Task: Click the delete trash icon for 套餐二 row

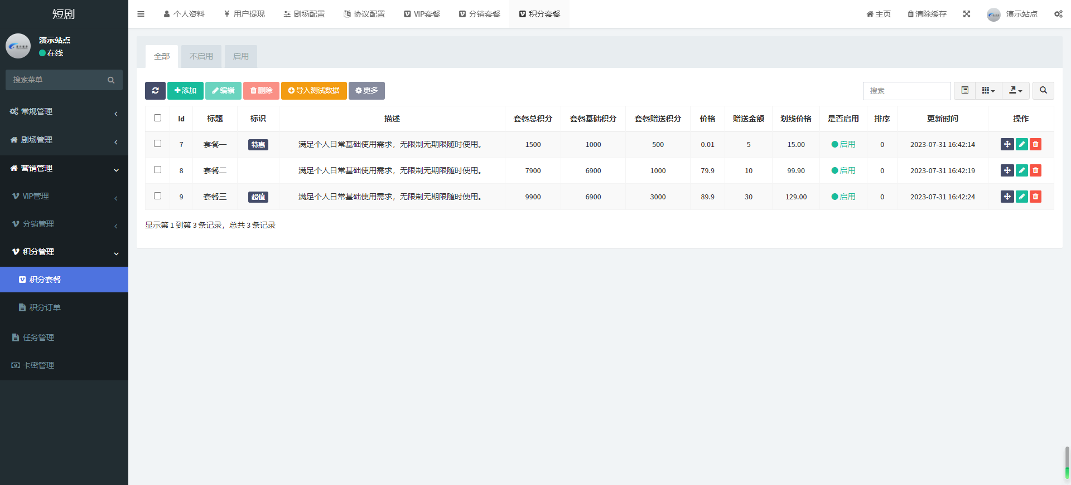Action: [x=1035, y=170]
